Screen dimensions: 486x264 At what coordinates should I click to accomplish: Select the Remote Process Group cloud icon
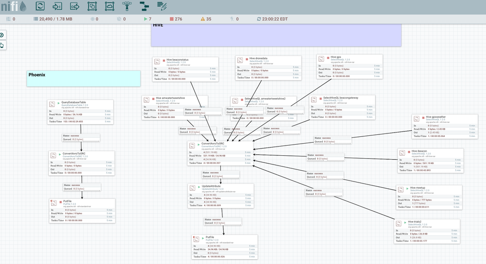[109, 6]
